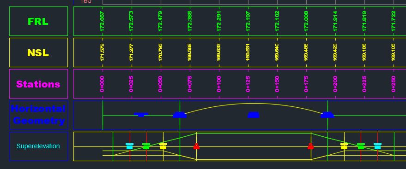Select NSL value 169.105

[394, 52]
